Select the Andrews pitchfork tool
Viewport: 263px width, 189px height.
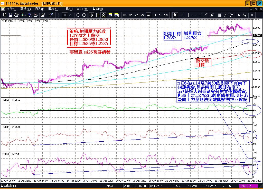click(231, 15)
